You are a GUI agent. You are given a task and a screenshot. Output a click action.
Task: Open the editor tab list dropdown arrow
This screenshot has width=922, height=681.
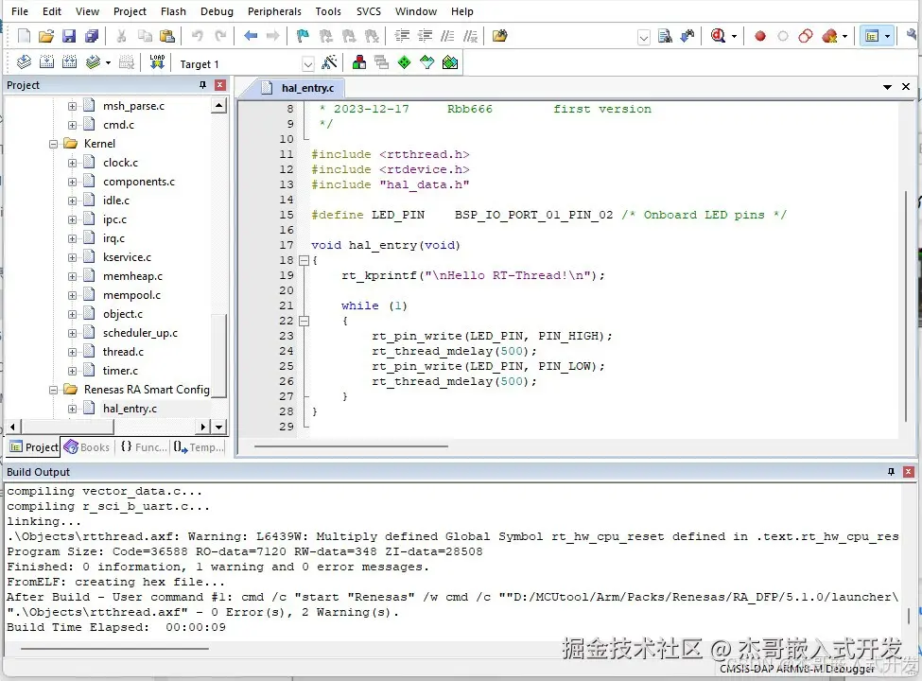887,87
